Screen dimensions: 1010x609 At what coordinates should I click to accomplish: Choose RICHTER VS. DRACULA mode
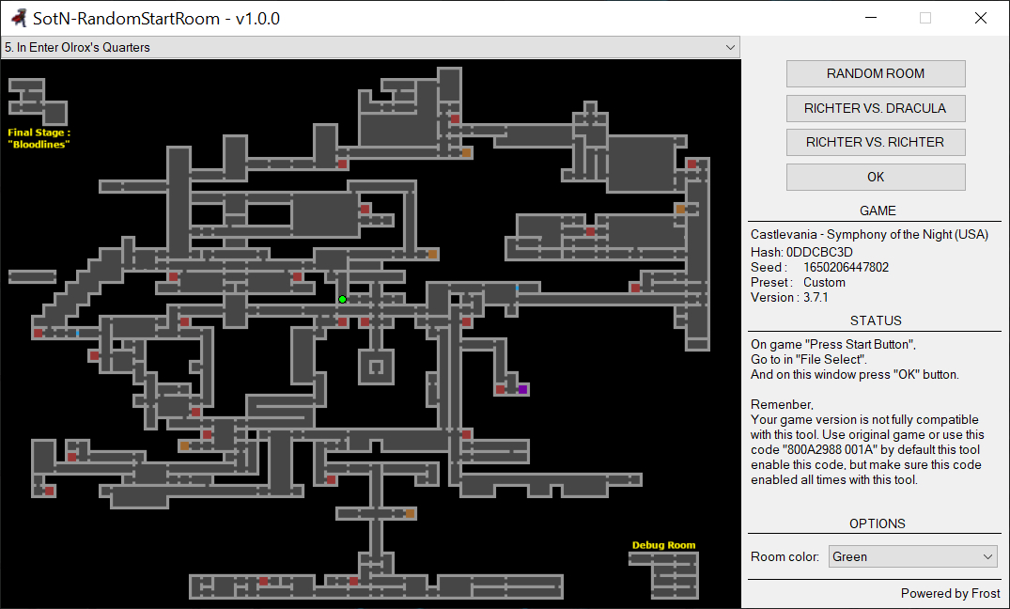(876, 108)
